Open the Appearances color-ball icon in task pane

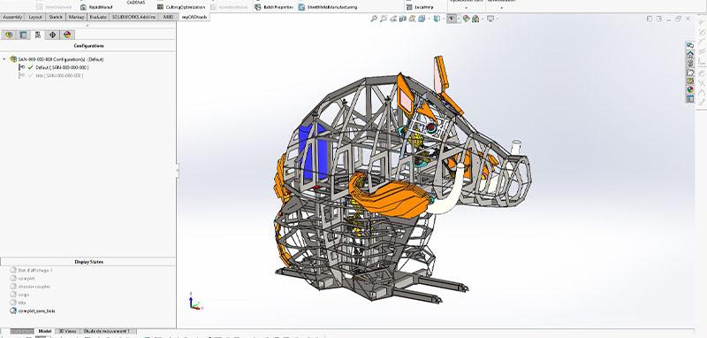click(x=690, y=89)
